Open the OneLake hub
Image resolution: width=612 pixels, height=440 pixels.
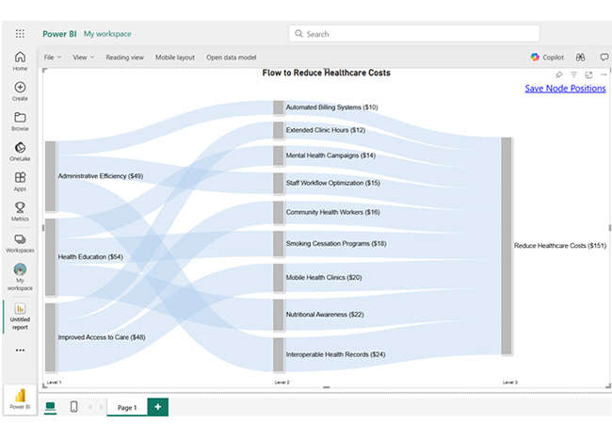tap(20, 152)
